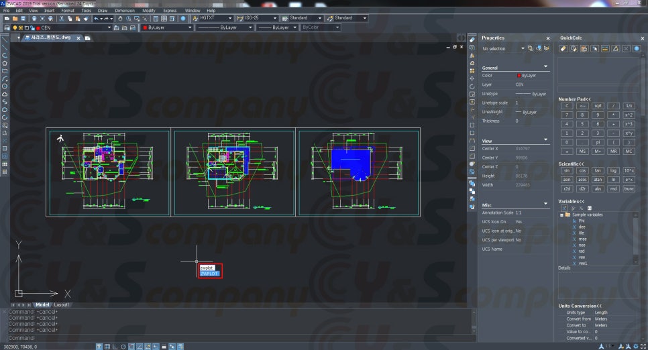Click the Zoom Realtime magnifier icon
Screen dimensions: 648x350
click(x=129, y=19)
